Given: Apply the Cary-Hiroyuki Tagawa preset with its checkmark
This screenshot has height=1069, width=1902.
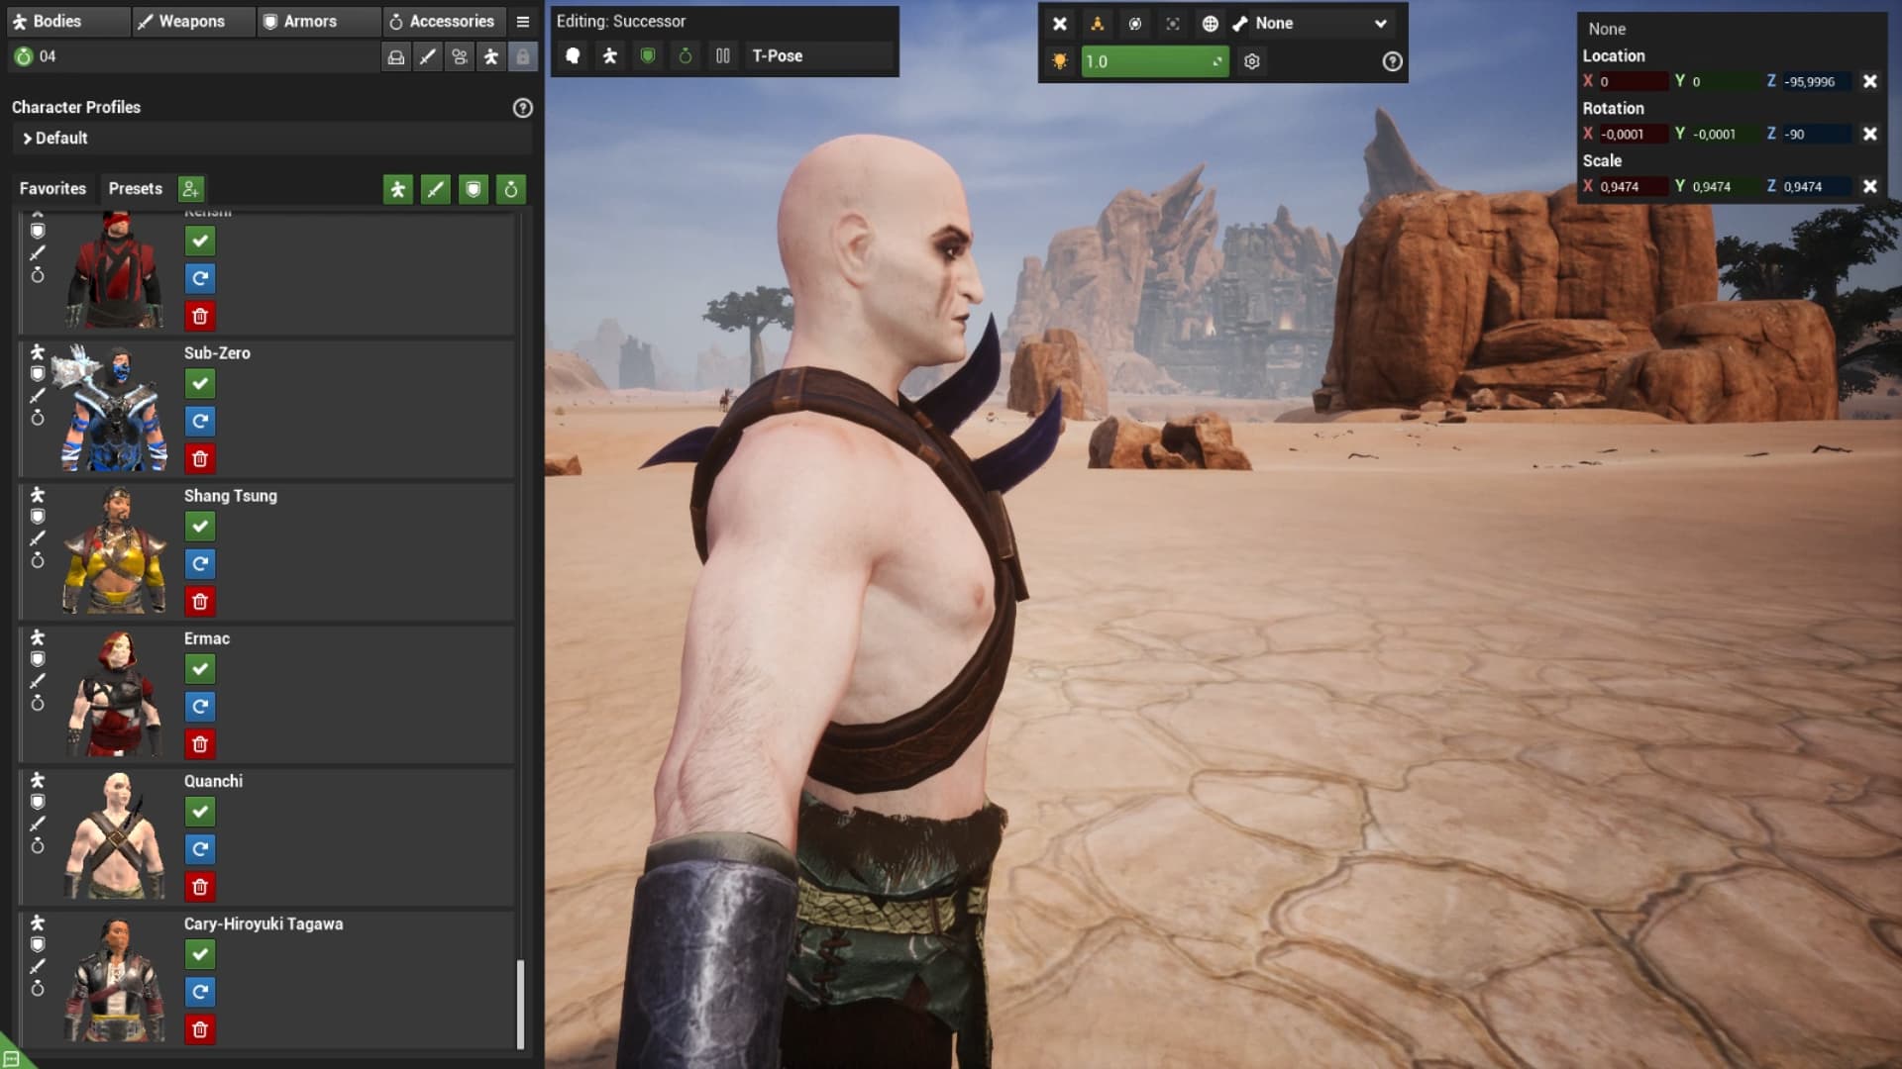Looking at the screenshot, I should coord(200,954).
